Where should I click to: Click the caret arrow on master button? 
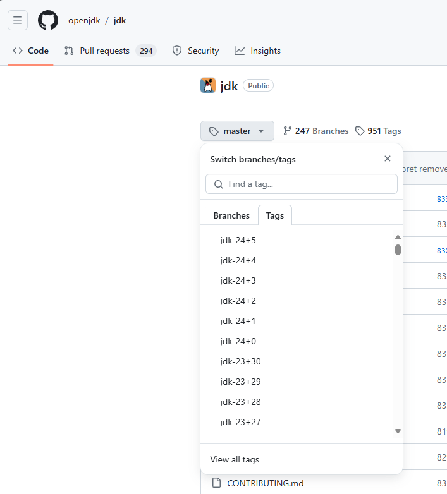pyautogui.click(x=261, y=131)
